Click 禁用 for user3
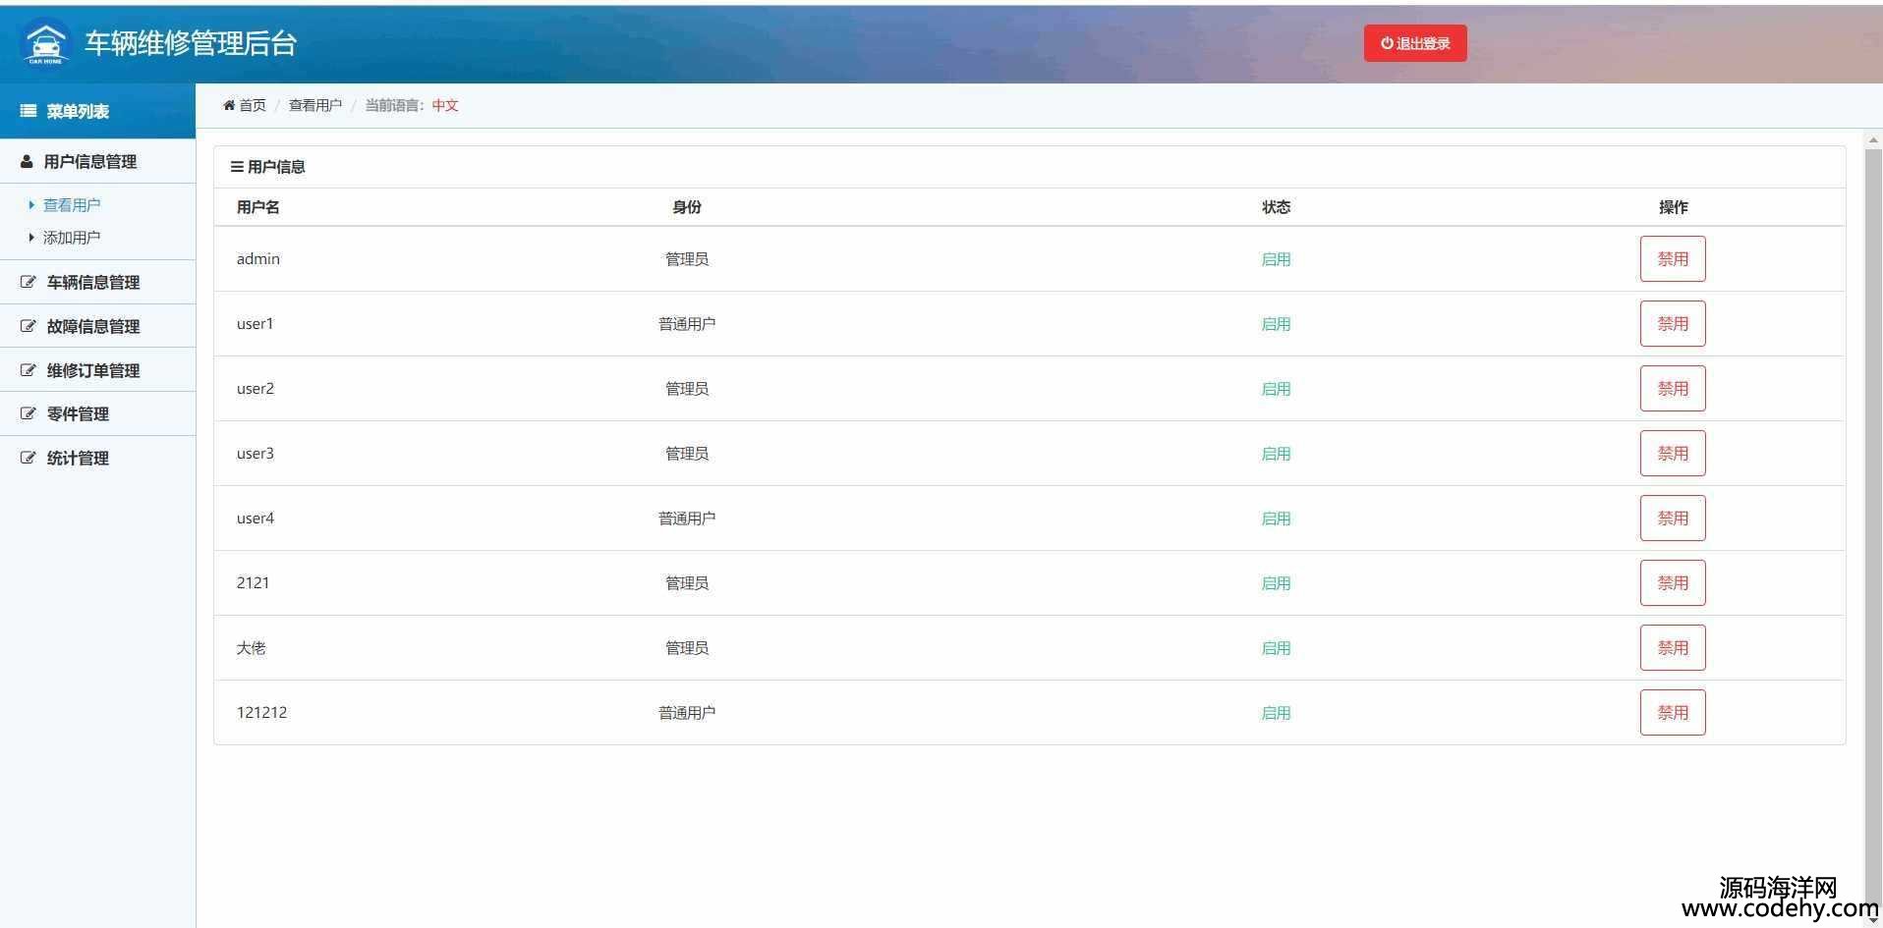The image size is (1883, 928). (x=1673, y=454)
